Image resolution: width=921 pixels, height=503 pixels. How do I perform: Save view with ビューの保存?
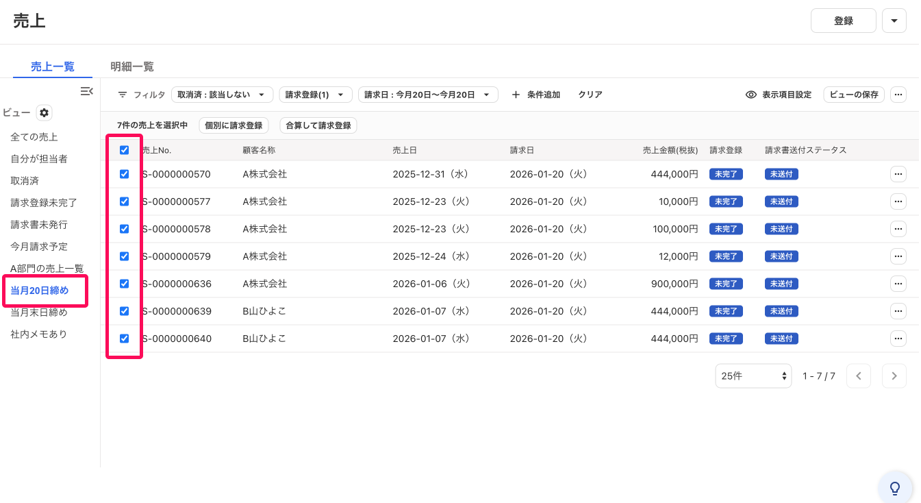[854, 95]
